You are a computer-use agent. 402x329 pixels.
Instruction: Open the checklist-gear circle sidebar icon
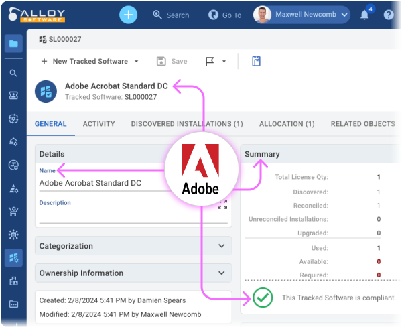[13, 165]
